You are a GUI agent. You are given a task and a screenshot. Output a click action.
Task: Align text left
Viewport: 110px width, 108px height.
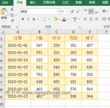[85, 19]
